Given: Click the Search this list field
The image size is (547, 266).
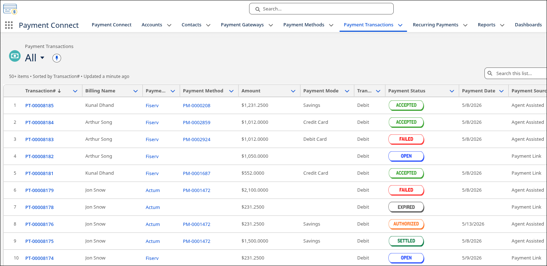Looking at the screenshot, I should tap(516, 73).
